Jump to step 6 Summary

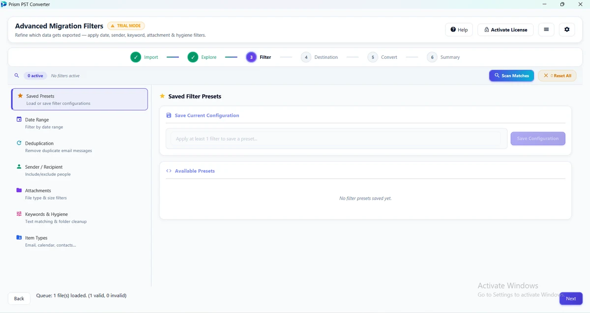pos(443,57)
